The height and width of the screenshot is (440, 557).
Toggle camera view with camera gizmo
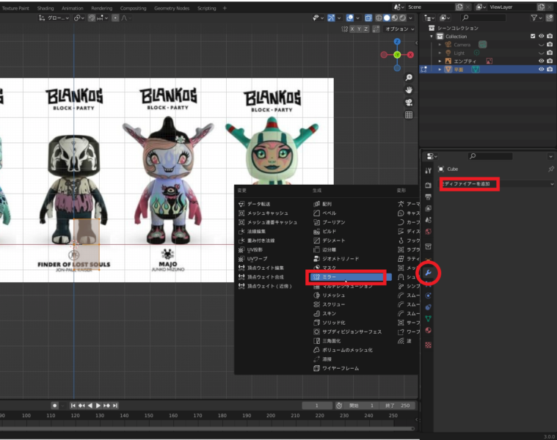[x=409, y=103]
